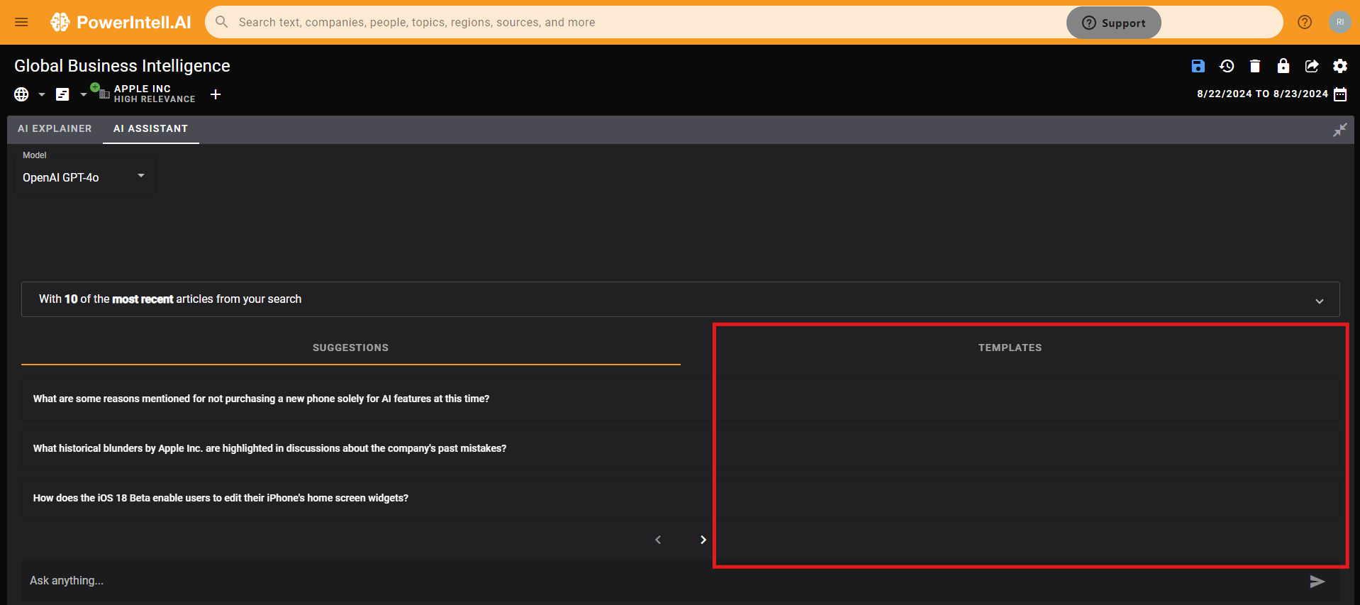Open search history clock icon
Viewport: 1360px width, 605px height.
(1227, 66)
